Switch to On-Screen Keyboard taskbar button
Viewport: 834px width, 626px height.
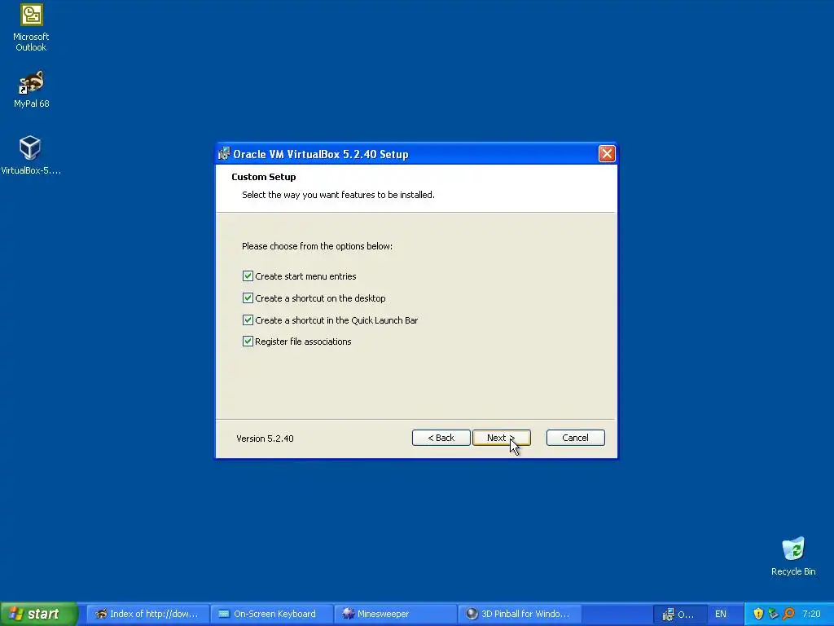point(272,614)
